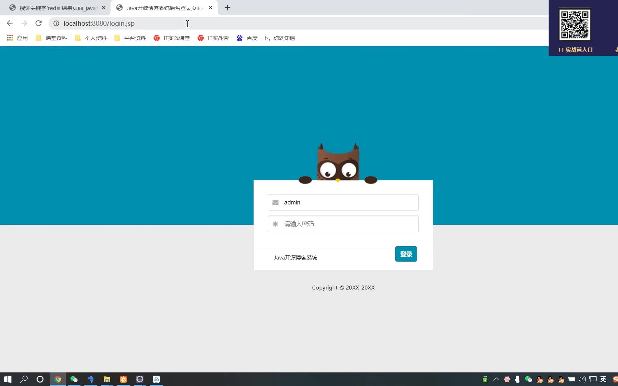618x386 pixels.
Task: Reload the login page
Action: (x=39, y=23)
